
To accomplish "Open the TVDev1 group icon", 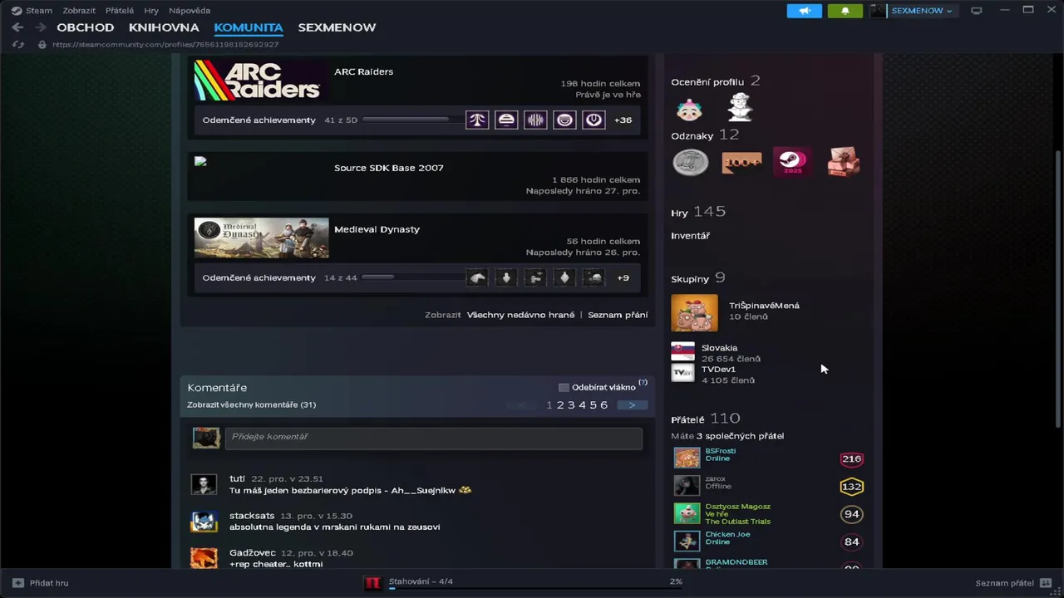I will (682, 373).
